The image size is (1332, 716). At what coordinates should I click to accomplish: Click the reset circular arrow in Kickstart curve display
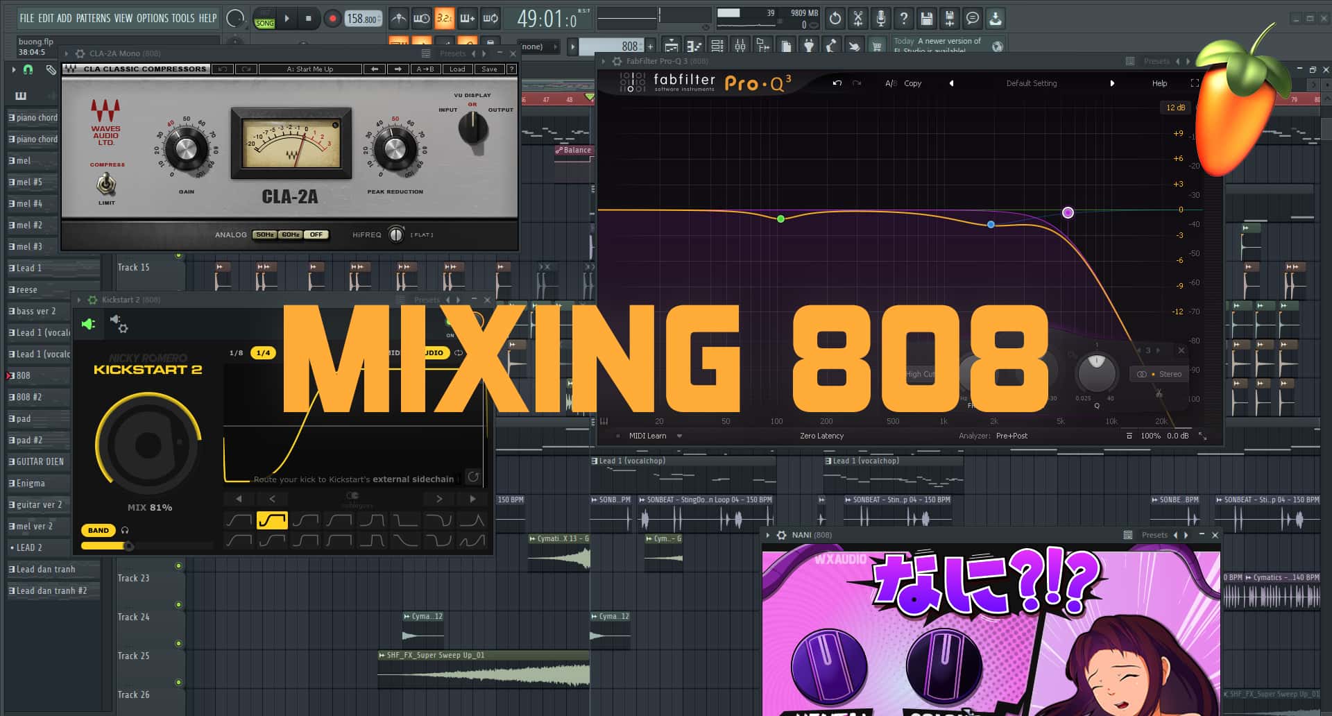coord(473,477)
